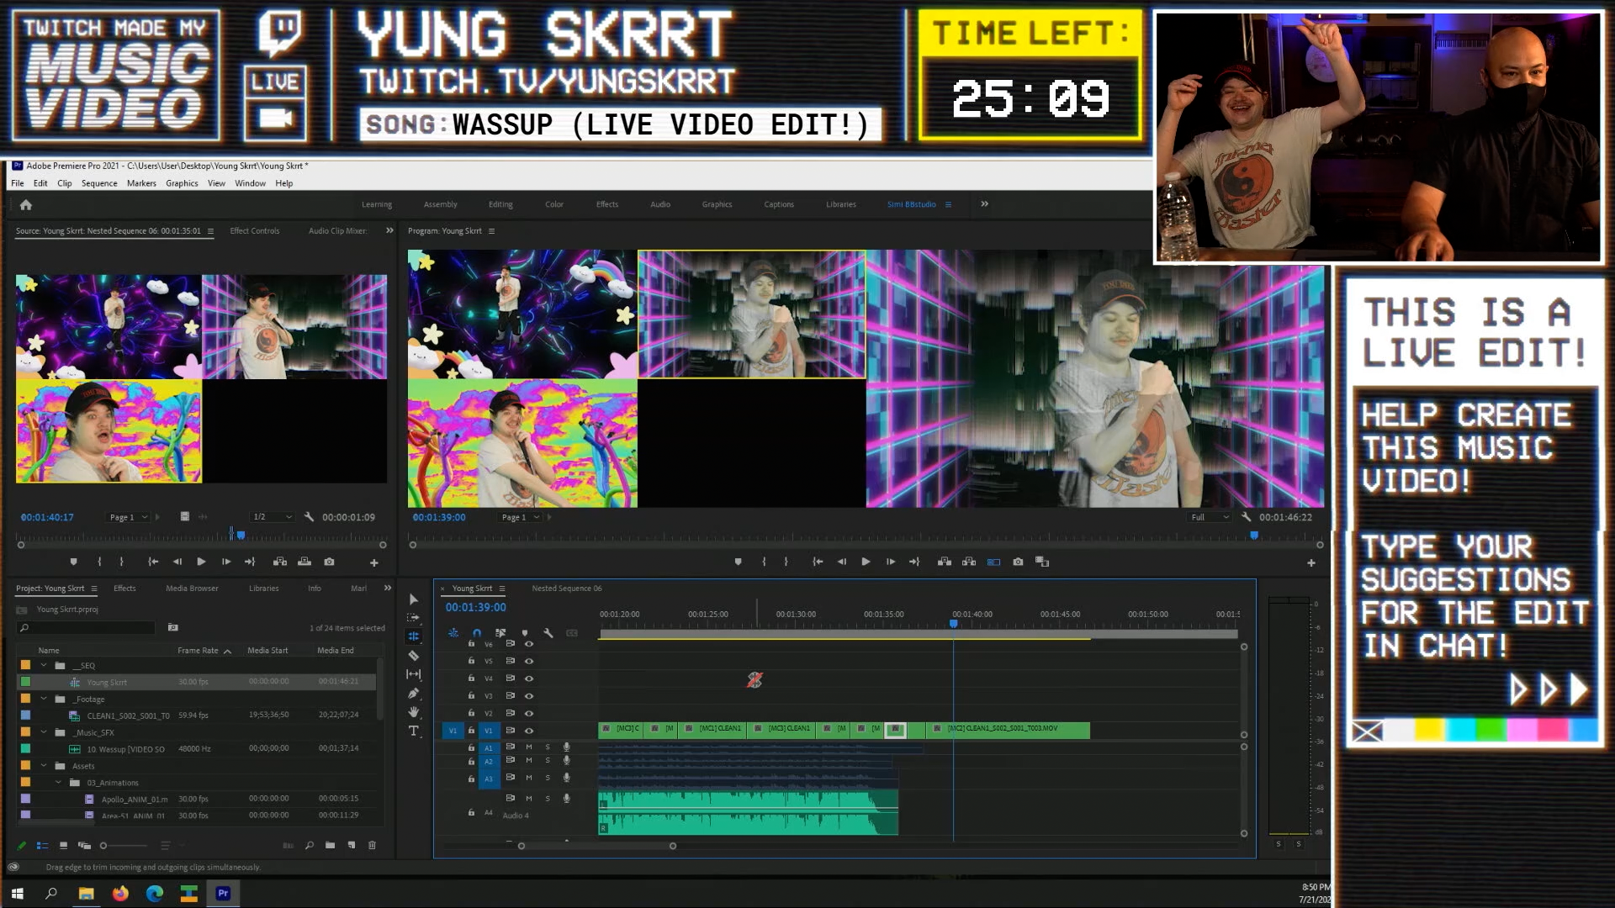1615x908 pixels.
Task: Open Source monitor 1/2 resolution dropdown
Action: coord(272,517)
